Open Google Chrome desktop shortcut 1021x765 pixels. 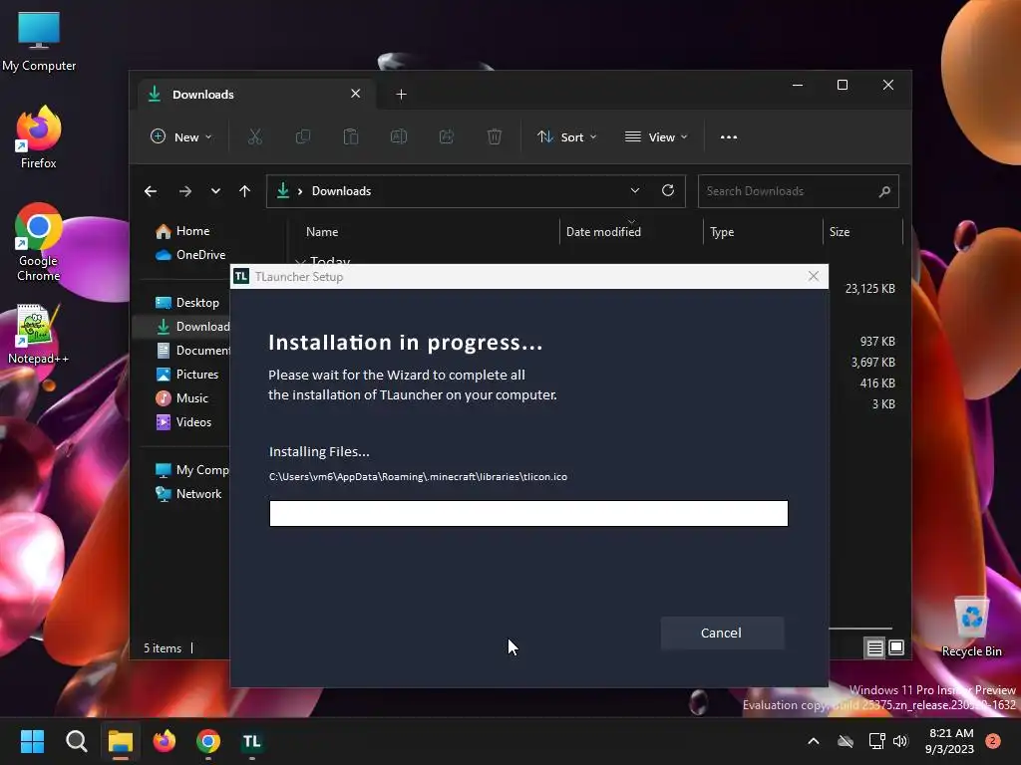coord(39,242)
